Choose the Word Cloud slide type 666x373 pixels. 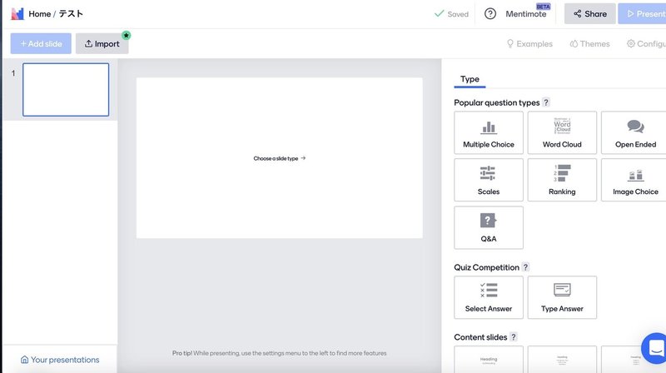click(x=562, y=133)
